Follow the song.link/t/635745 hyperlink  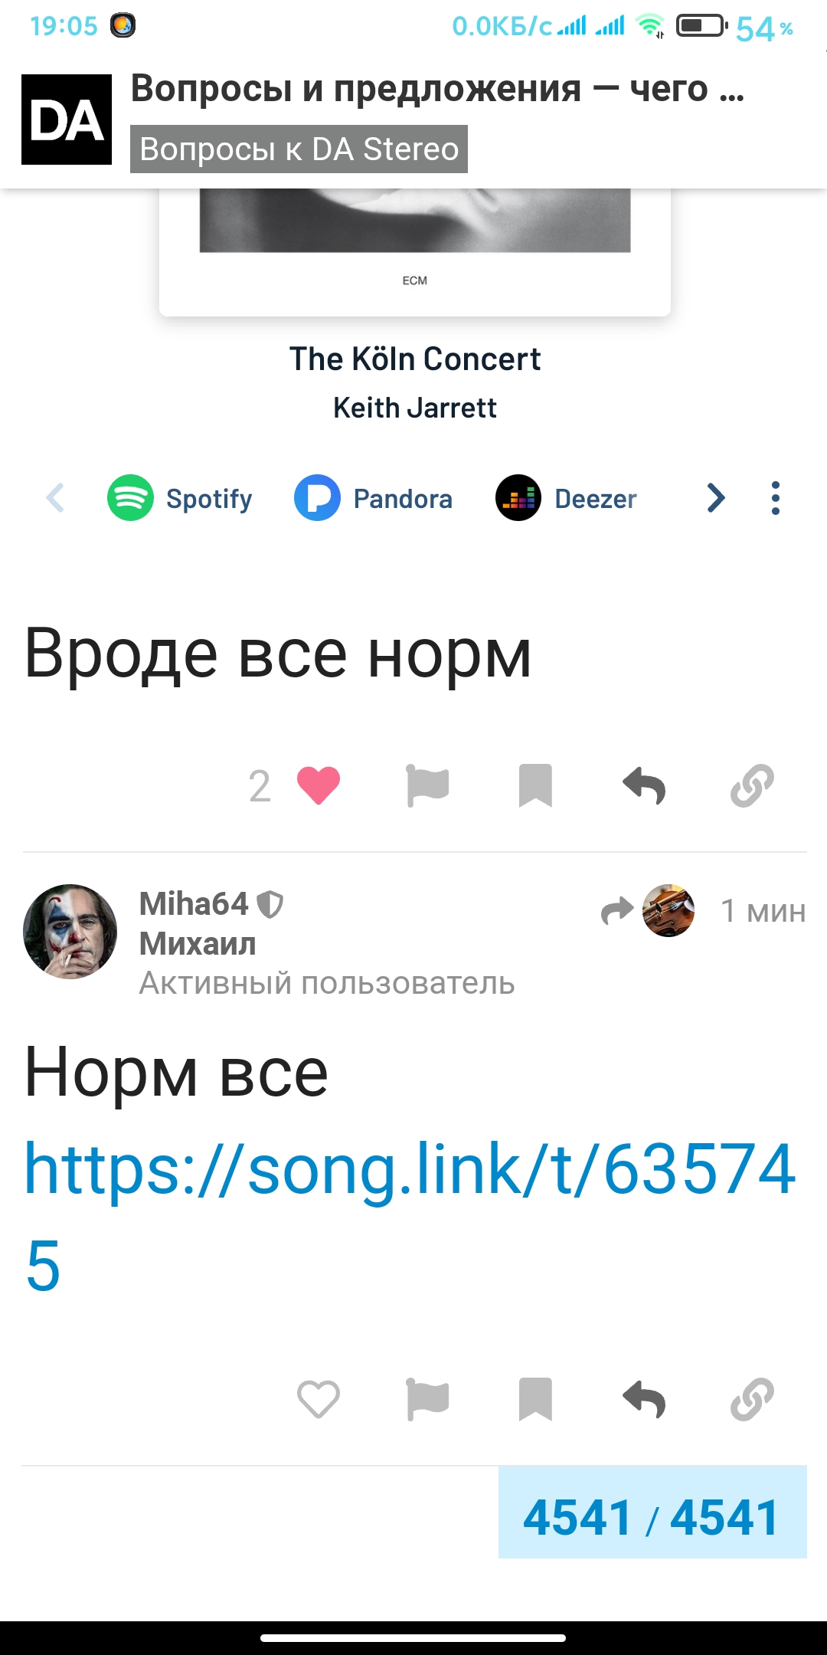pos(410,1217)
